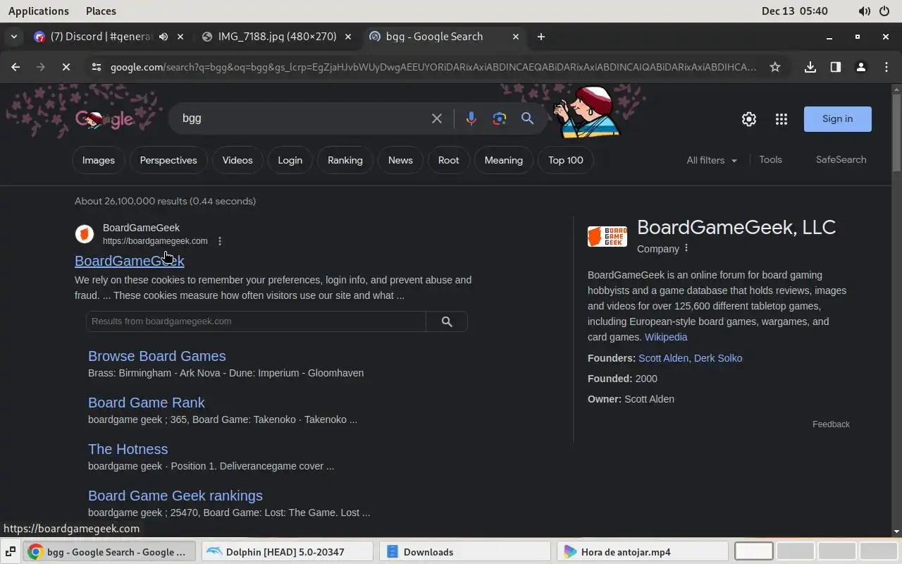Image resolution: width=902 pixels, height=564 pixels.
Task: Open system volume control in top bar
Action: point(865,11)
